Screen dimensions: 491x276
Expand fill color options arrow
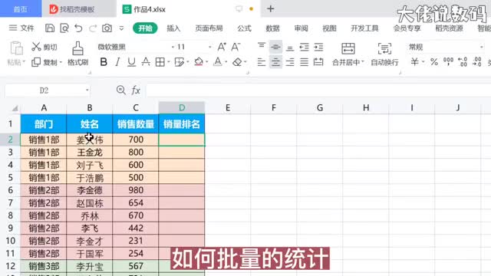coord(207,62)
